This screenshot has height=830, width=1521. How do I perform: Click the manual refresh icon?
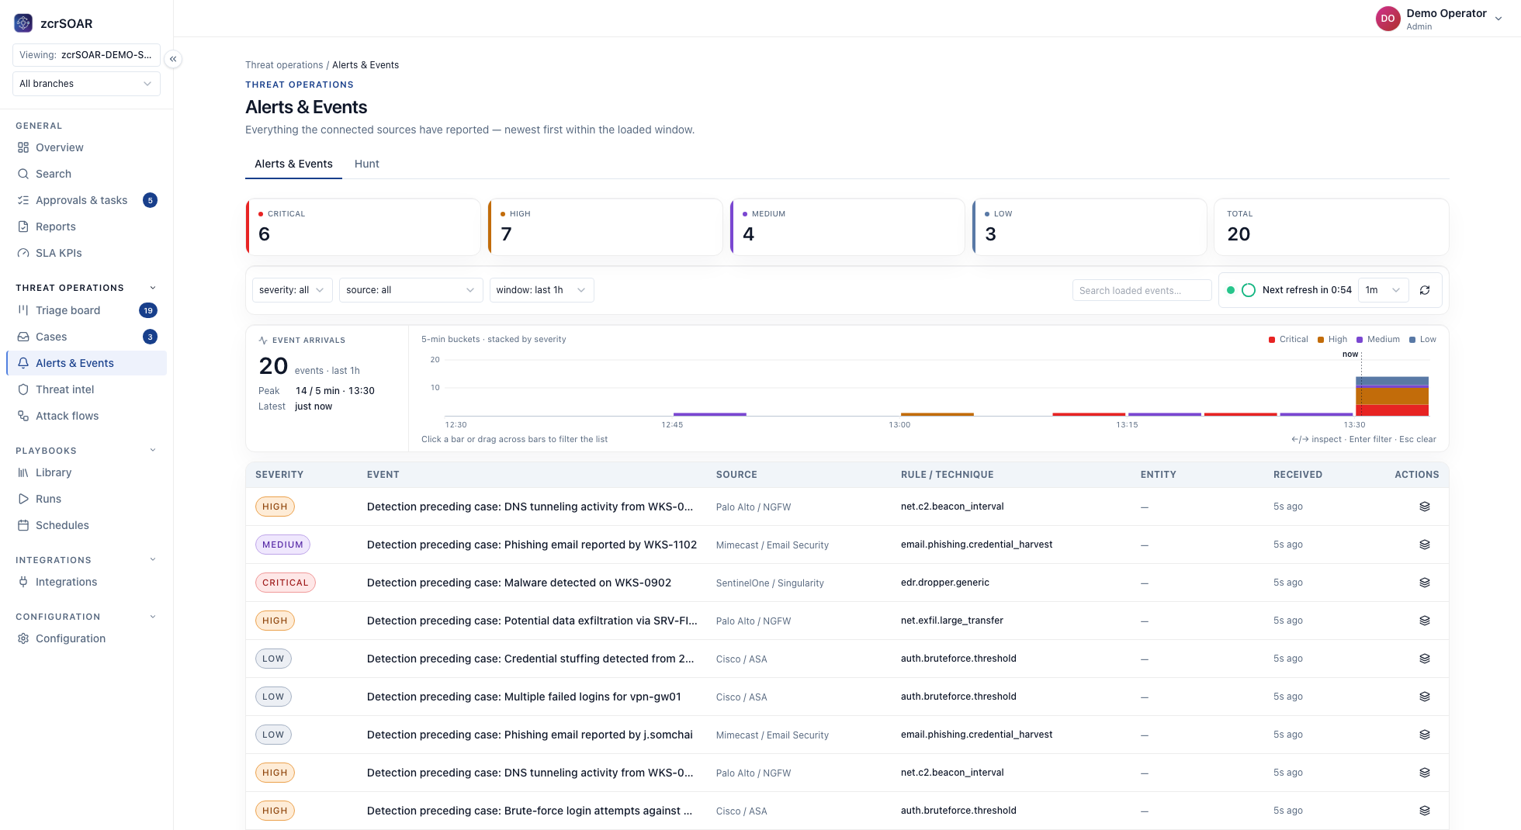point(1425,290)
